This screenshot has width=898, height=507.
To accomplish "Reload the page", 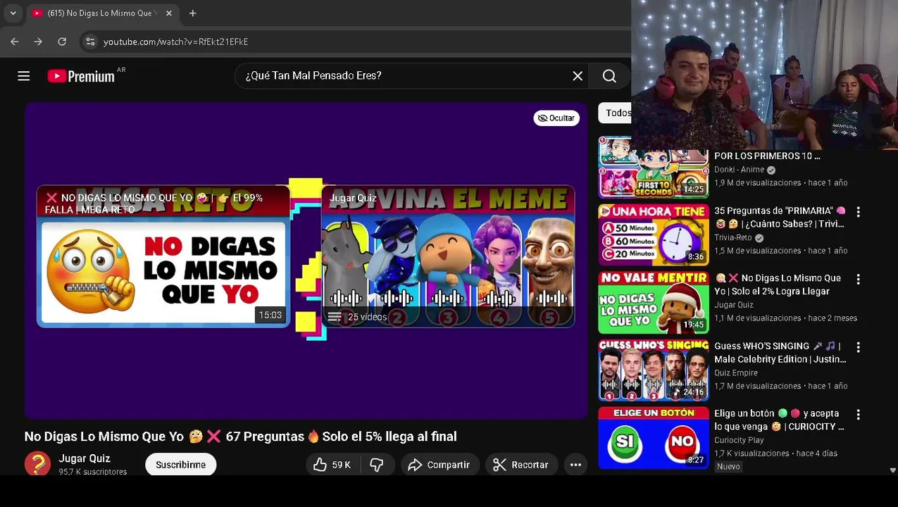I will (62, 42).
